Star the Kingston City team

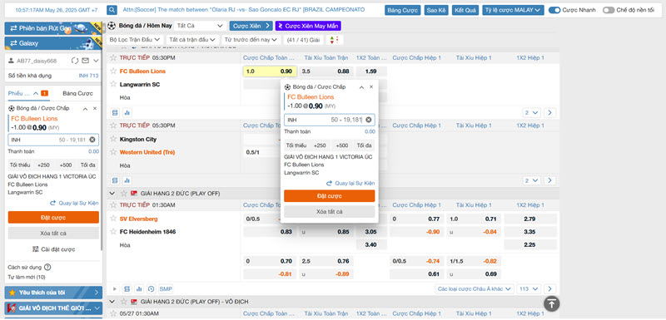click(113, 139)
